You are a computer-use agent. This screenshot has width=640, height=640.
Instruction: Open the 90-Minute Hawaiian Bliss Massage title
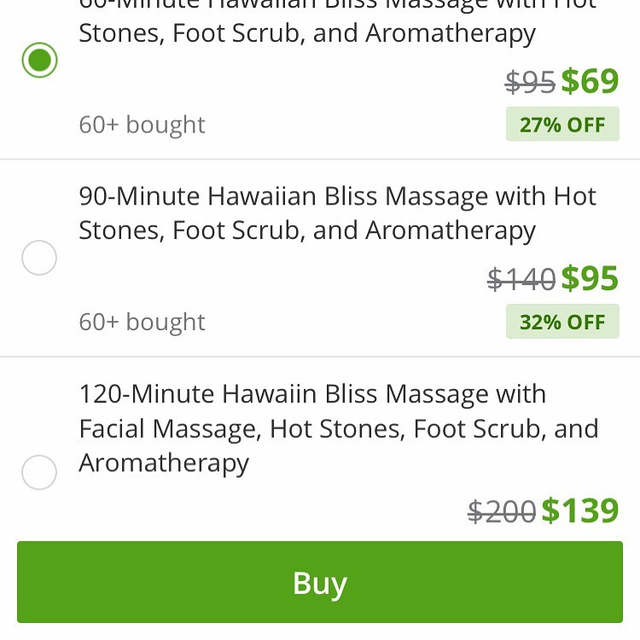click(x=337, y=197)
